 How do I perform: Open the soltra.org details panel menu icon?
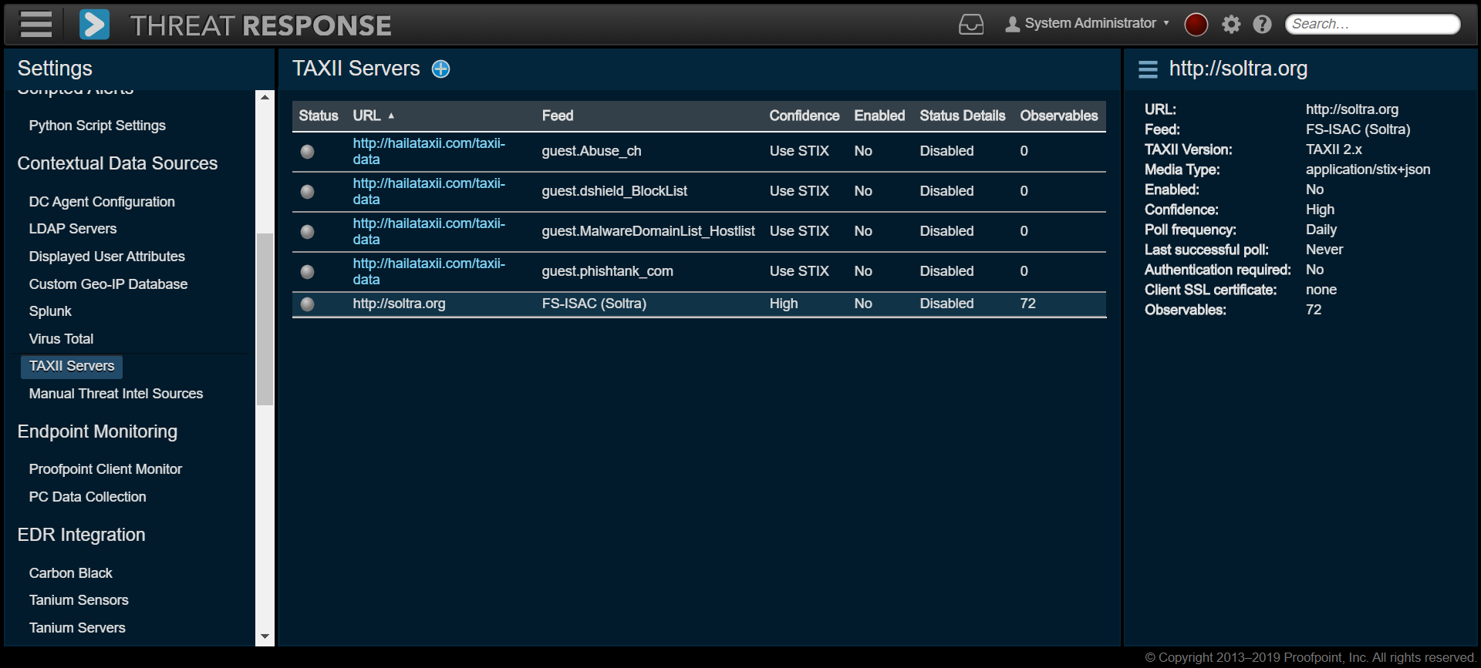tap(1148, 69)
